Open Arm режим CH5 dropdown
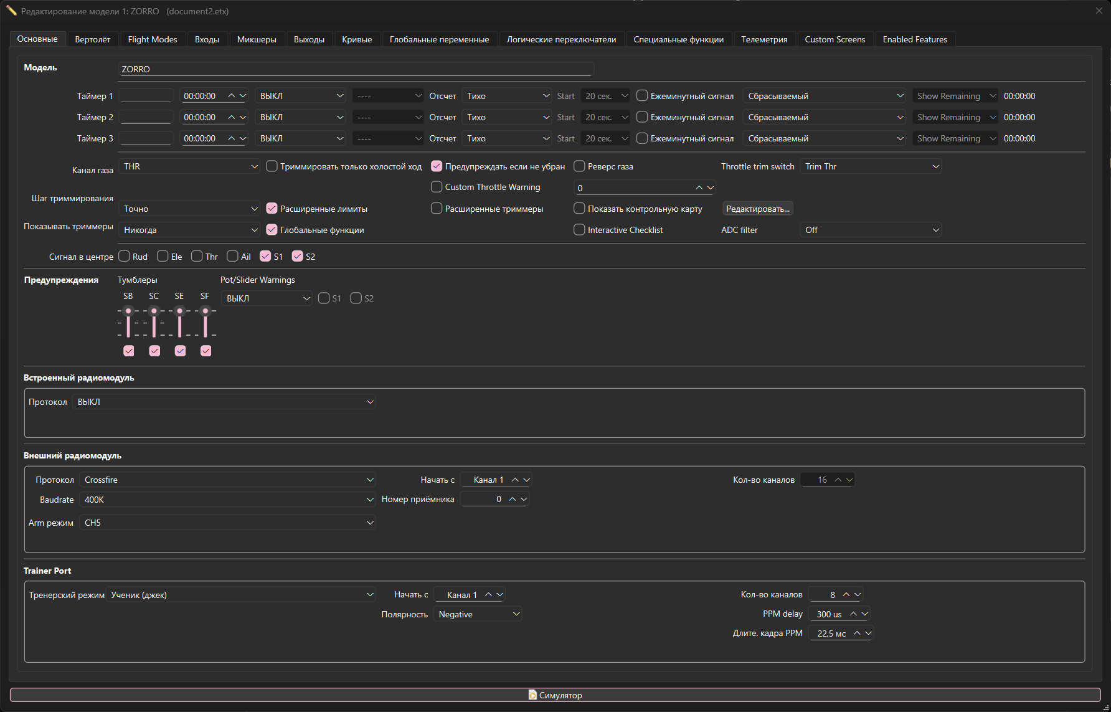 [227, 523]
